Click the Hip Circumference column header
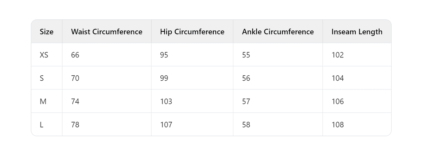 coord(192,32)
